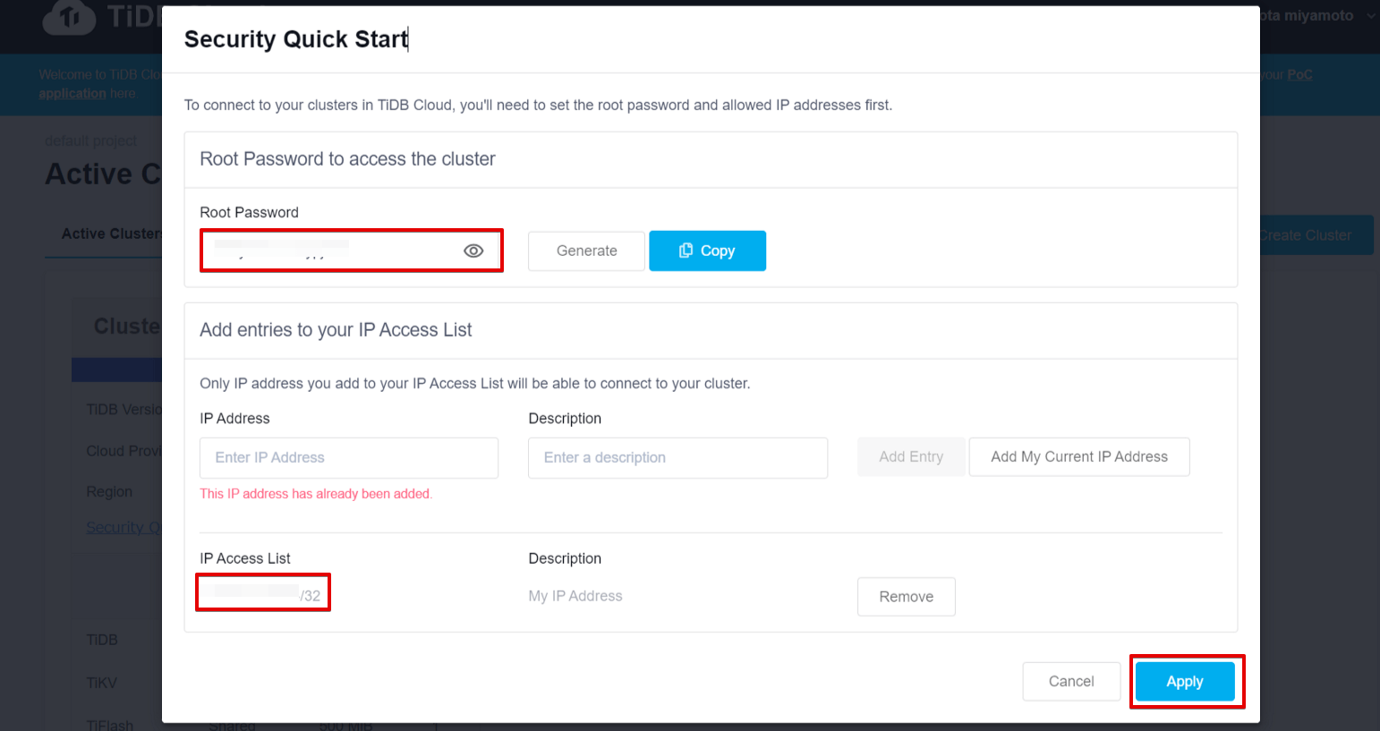This screenshot has height=731, width=1380.
Task: Follow the application link in welcome banner
Action: pos(72,94)
